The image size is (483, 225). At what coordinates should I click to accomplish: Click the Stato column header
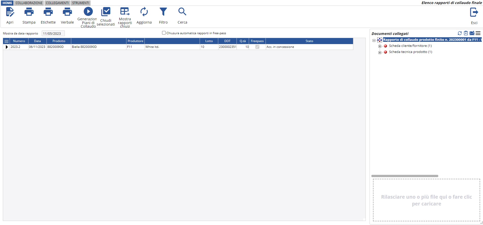tap(309, 41)
